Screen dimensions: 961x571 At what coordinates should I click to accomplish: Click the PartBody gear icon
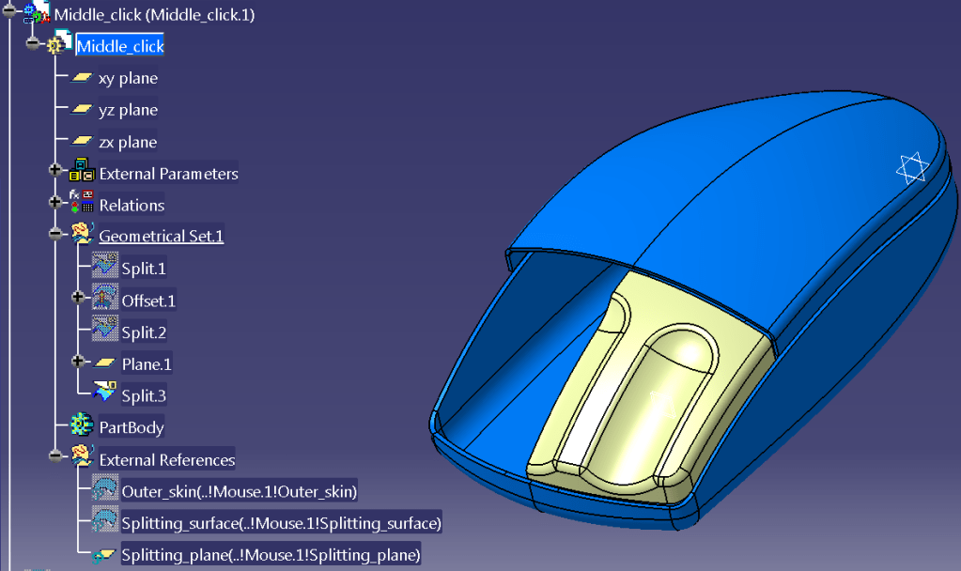(83, 427)
